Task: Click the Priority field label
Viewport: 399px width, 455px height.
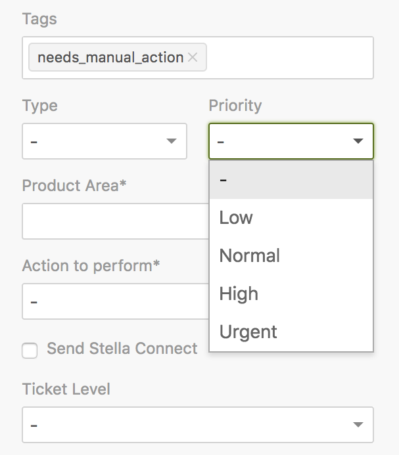Action: 235,106
